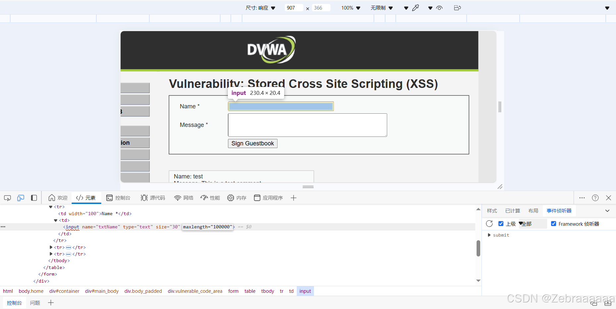Refresh event listeners list
Screen dimensions: 616x309
click(x=489, y=224)
